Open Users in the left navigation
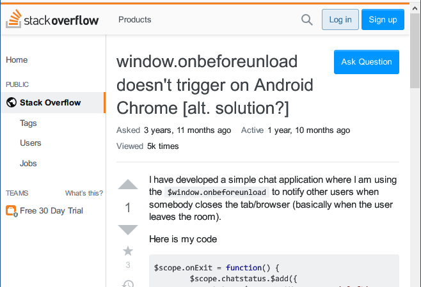Viewport: 421px width, 287px height. click(30, 143)
